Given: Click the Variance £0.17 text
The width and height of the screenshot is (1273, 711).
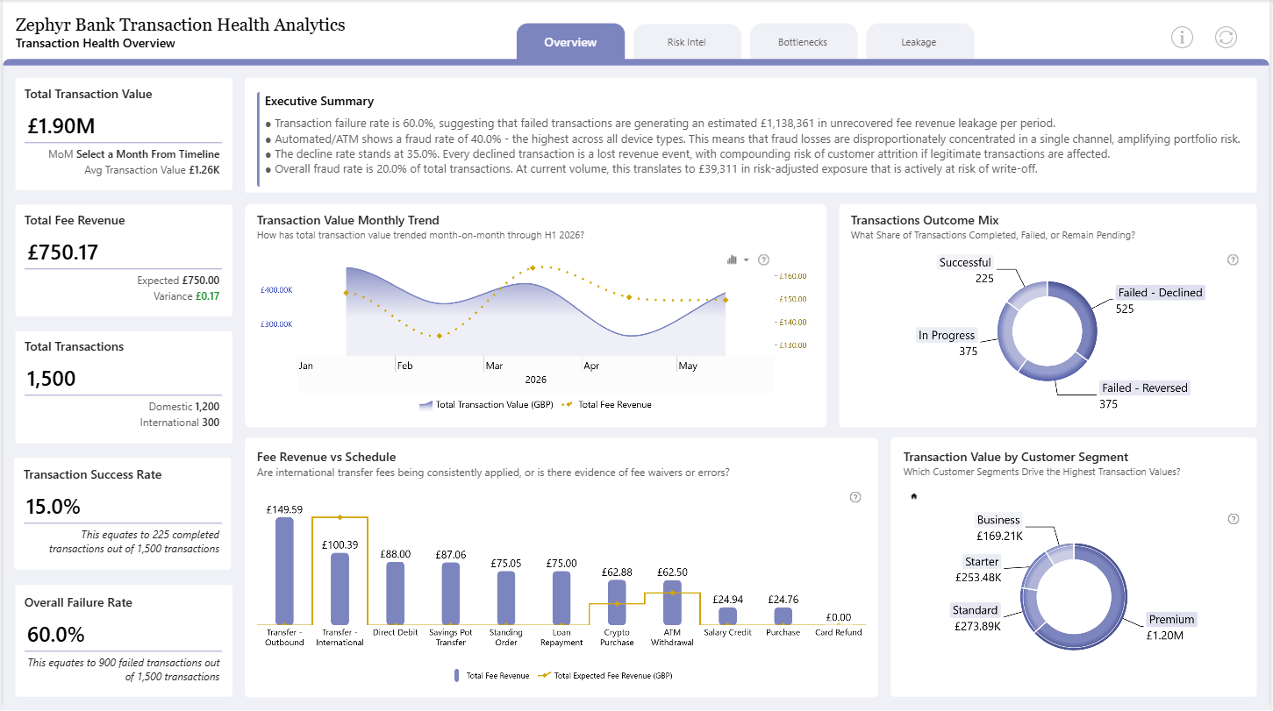Looking at the screenshot, I should click(x=187, y=296).
